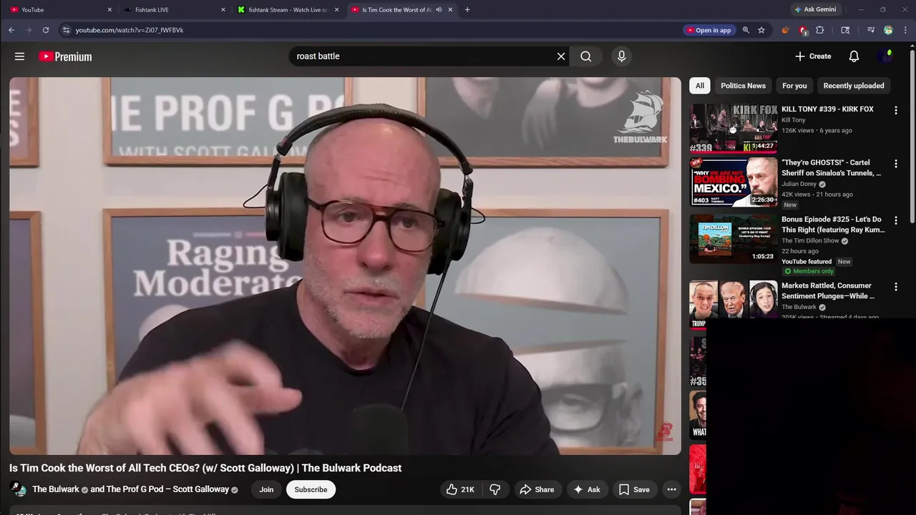Click the video player to pause
Viewport: 916px width, 515px height.
pos(345,266)
